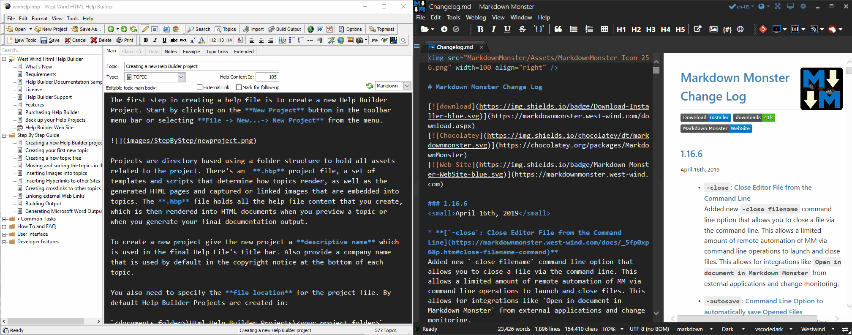
Task: Switch to the Notes tab
Action: coord(171,52)
